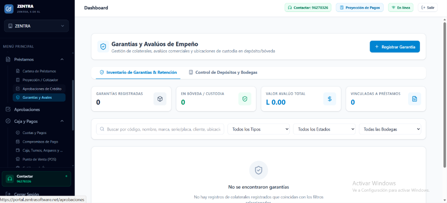
Task: Click the No se encontraron garantías message
Action: tap(258, 187)
